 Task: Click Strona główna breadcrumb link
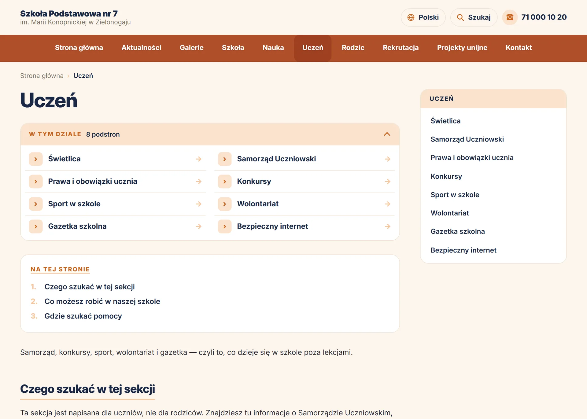click(x=42, y=76)
